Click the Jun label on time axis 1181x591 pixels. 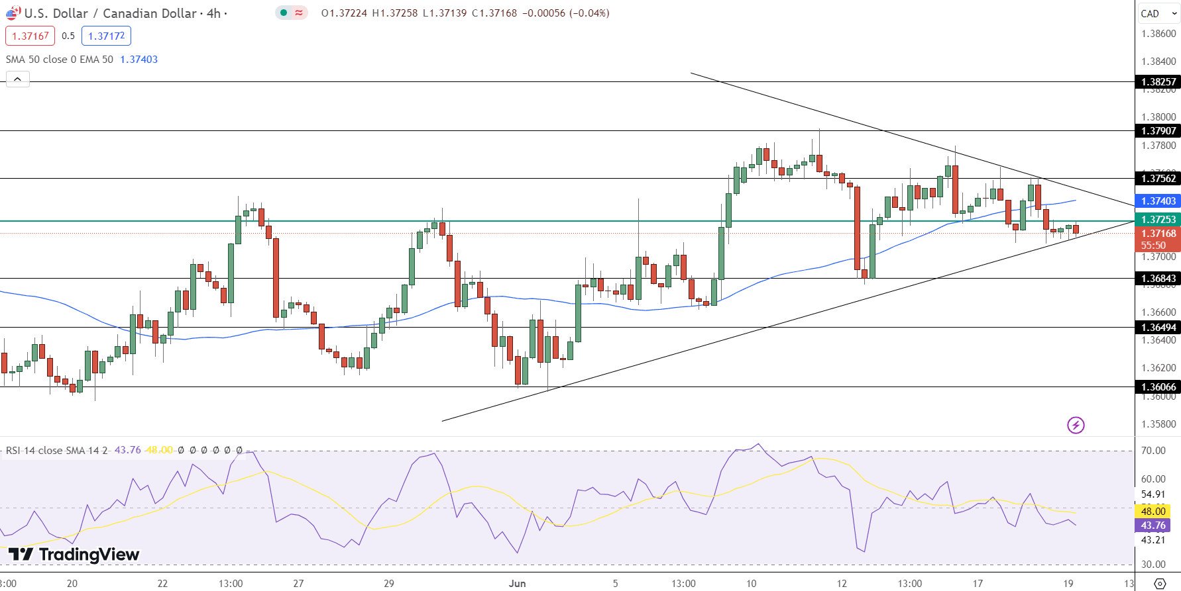click(518, 583)
